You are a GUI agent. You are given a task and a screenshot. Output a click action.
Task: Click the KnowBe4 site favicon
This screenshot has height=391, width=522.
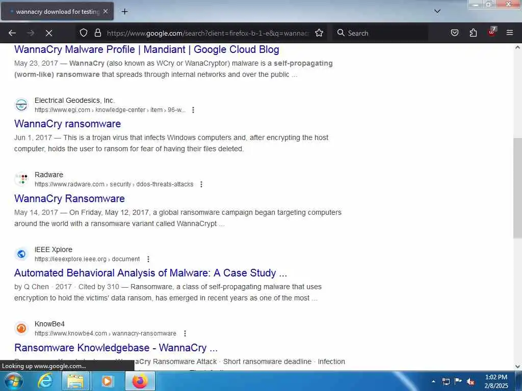click(x=21, y=328)
